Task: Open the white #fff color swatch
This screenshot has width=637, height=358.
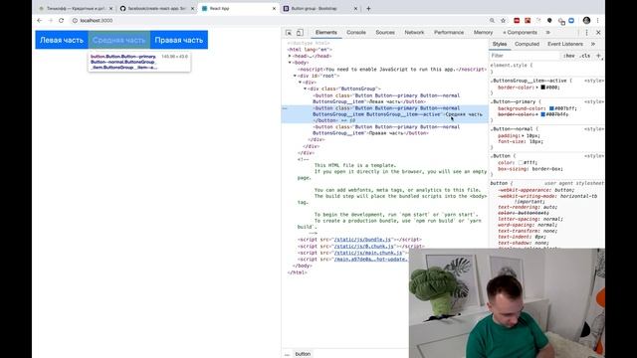Action: click(x=521, y=163)
